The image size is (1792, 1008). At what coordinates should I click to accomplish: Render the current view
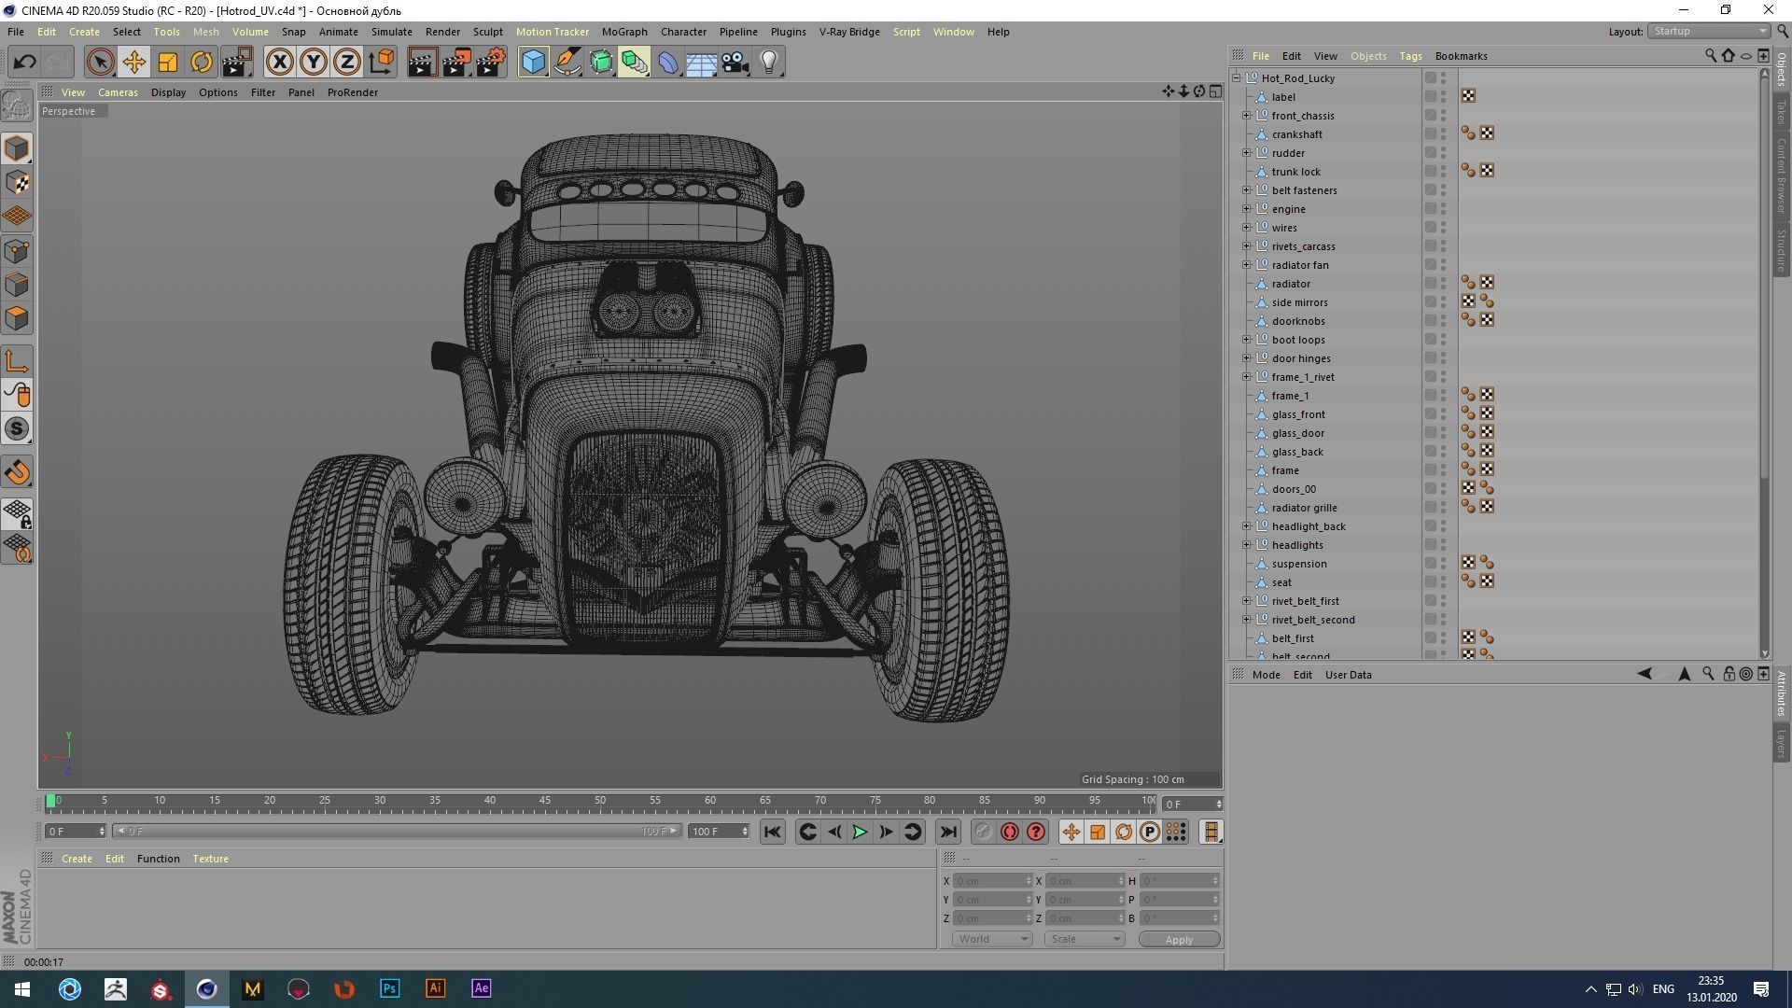point(422,63)
